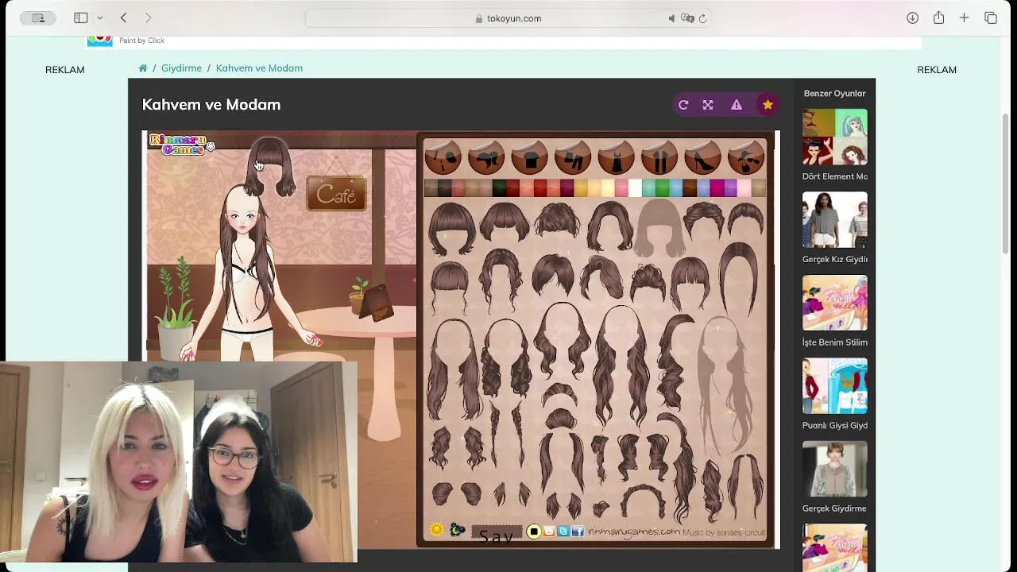Open a new Safari tab
The image size is (1017, 572).
pyautogui.click(x=964, y=17)
